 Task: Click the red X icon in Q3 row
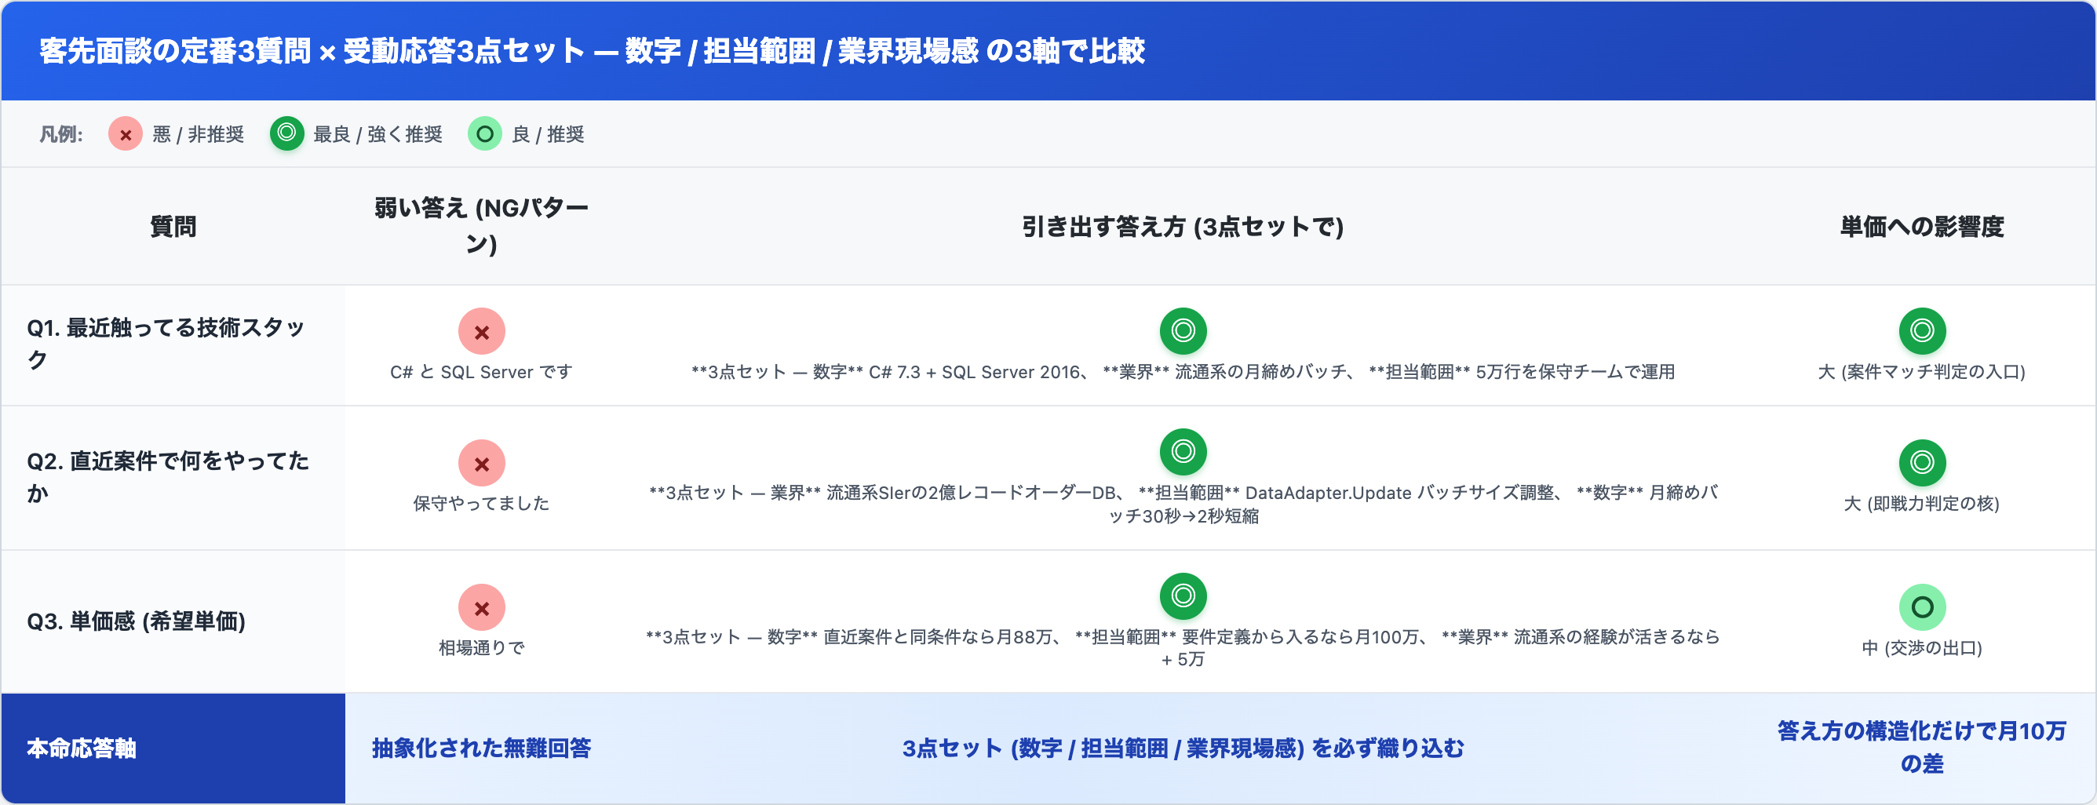pyautogui.click(x=482, y=607)
